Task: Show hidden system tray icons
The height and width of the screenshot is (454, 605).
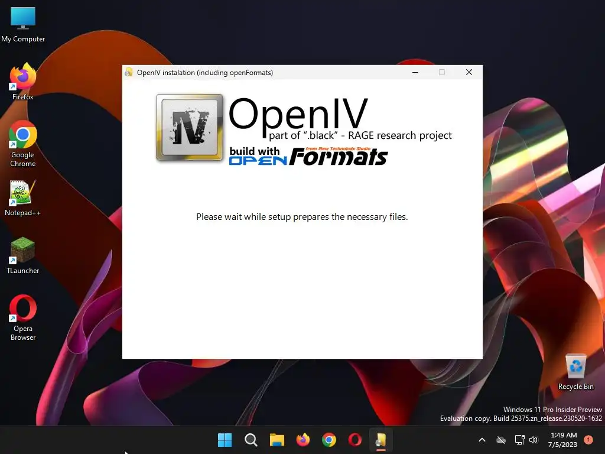Action: point(482,440)
